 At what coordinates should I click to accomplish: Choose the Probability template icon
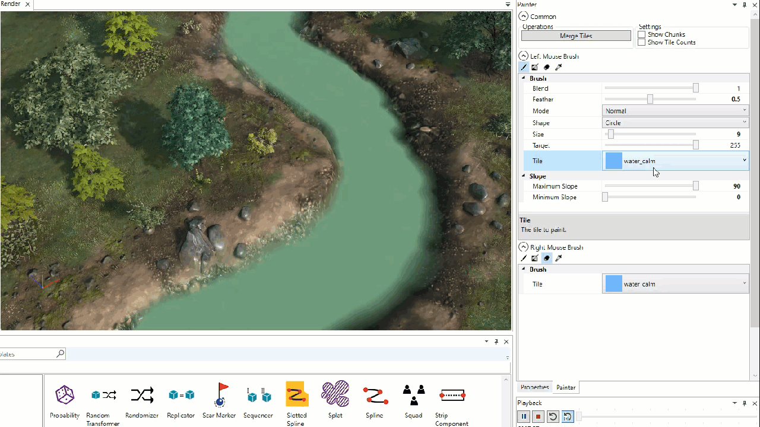[x=65, y=395]
